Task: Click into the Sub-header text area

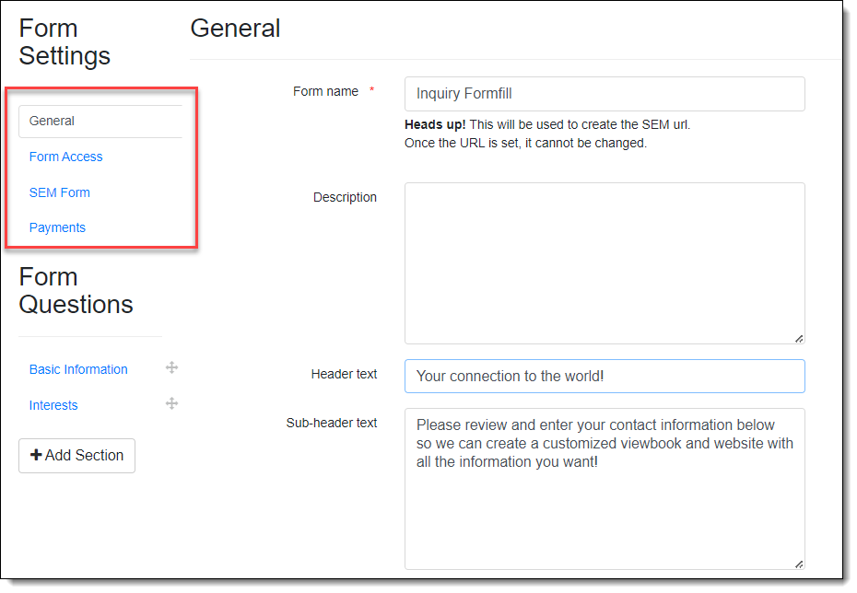Action: click(x=605, y=489)
